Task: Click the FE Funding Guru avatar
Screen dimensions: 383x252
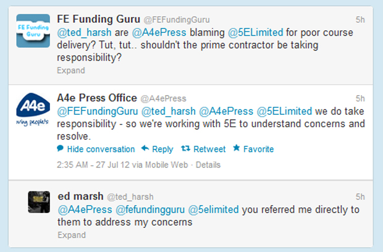Action: (33, 31)
